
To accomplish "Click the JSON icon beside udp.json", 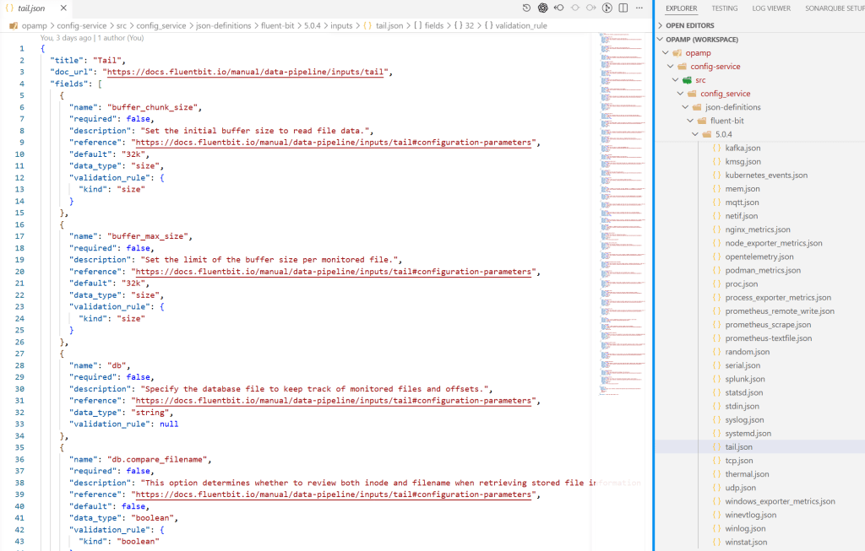I will tap(716, 488).
